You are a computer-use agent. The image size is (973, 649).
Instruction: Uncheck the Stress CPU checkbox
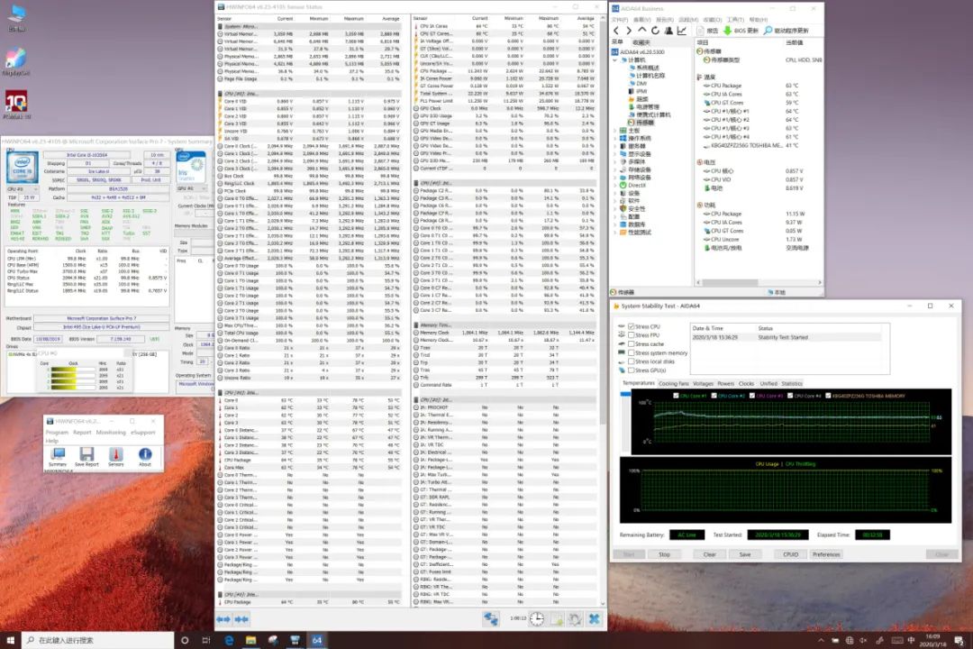click(630, 326)
